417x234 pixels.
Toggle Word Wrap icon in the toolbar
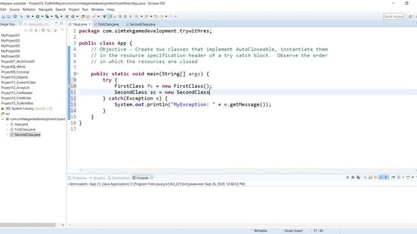pos(120,16)
